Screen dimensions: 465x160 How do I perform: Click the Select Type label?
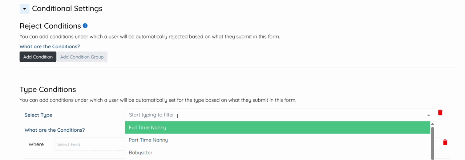[38, 115]
